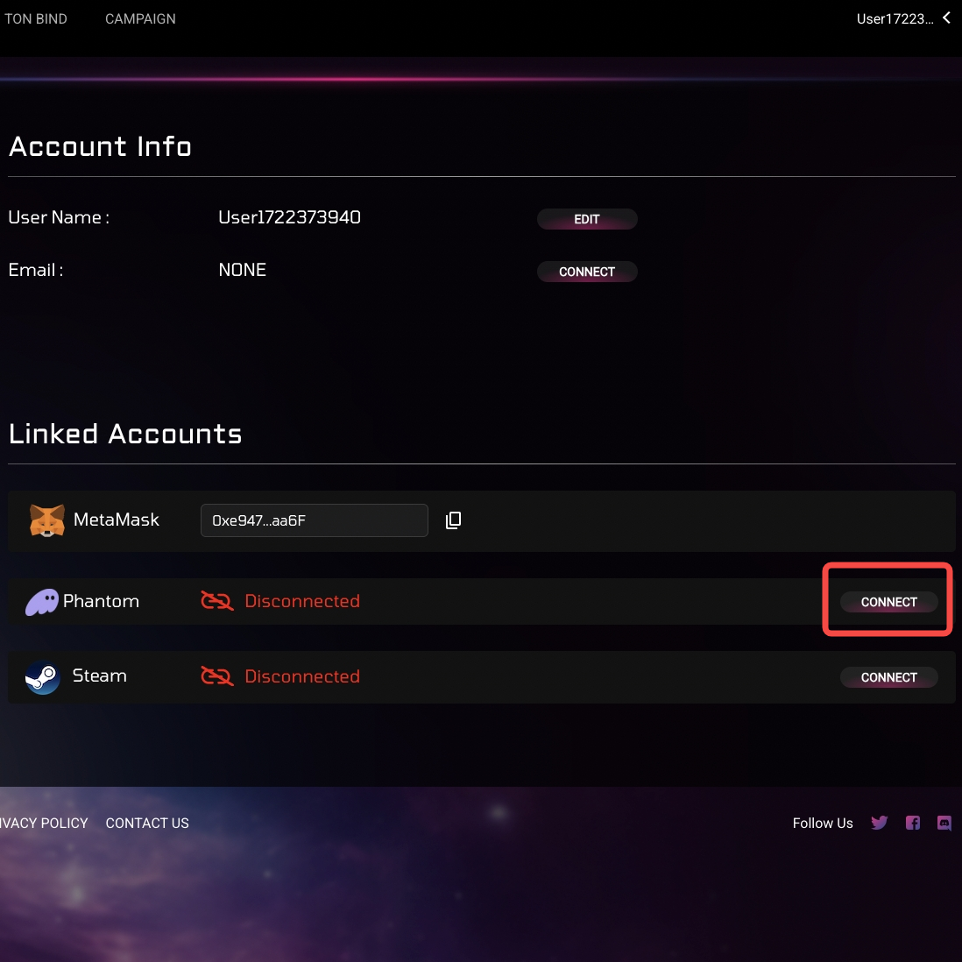Open the Twitter follow link
This screenshot has height=962, width=962.
tap(879, 823)
